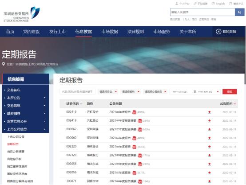Viewport: 246px width, 185px height.
Task: Open 市场服务 navigation item
Action: tap(162, 32)
